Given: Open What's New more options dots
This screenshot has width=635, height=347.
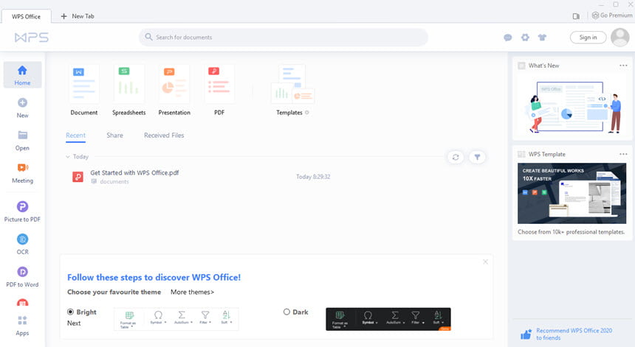Looking at the screenshot, I should point(623,66).
